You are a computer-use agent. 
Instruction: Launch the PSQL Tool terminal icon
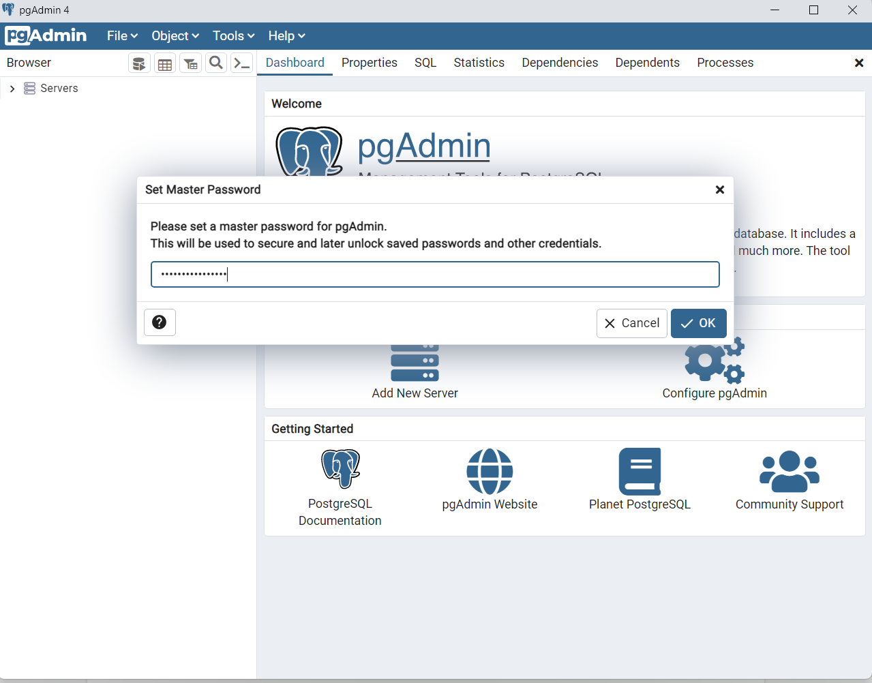pyautogui.click(x=242, y=63)
